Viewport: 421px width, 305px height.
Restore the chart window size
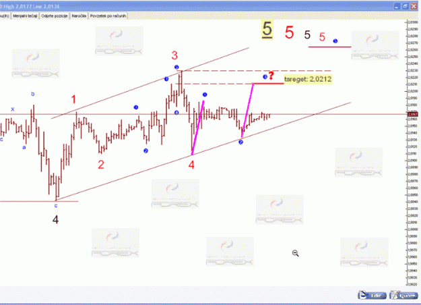pos(405,6)
